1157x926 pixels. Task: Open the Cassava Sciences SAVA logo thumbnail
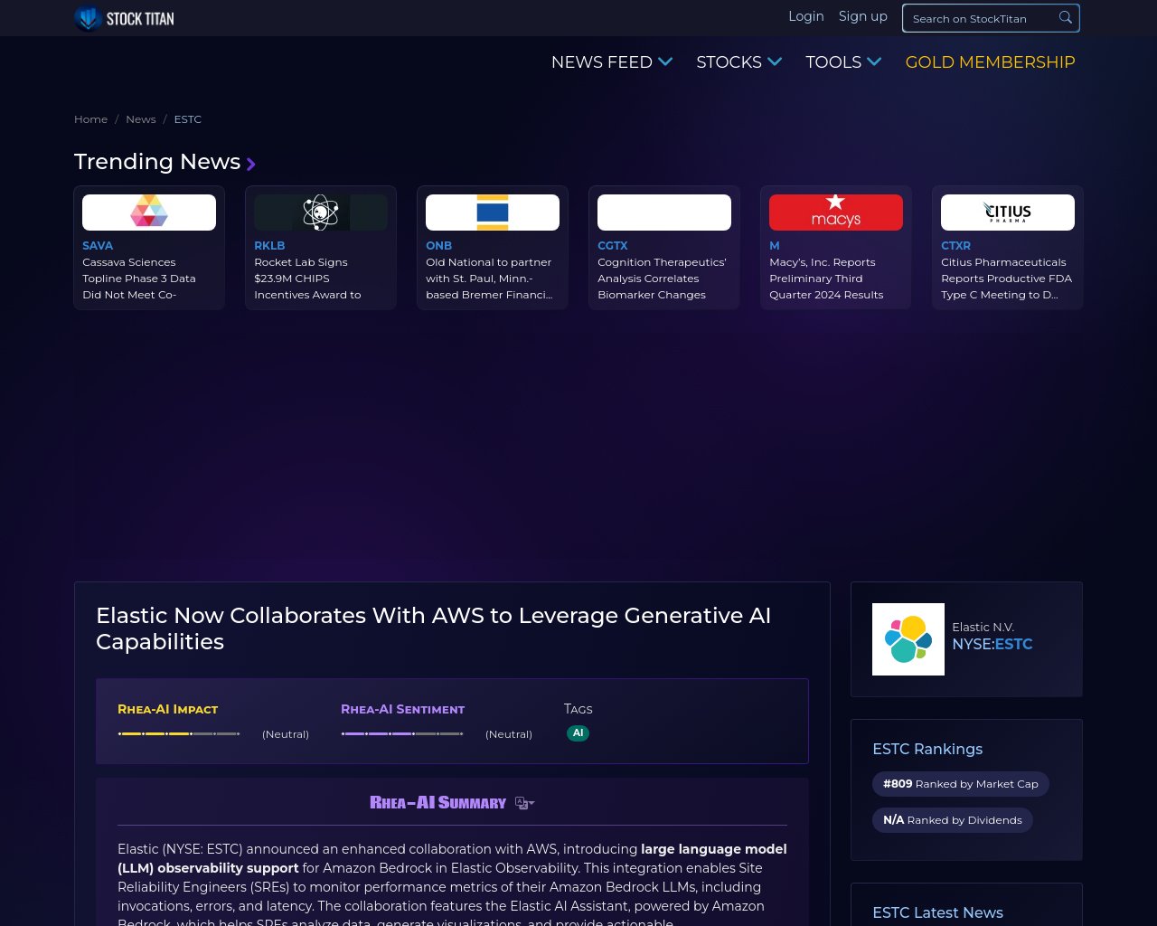149,213
